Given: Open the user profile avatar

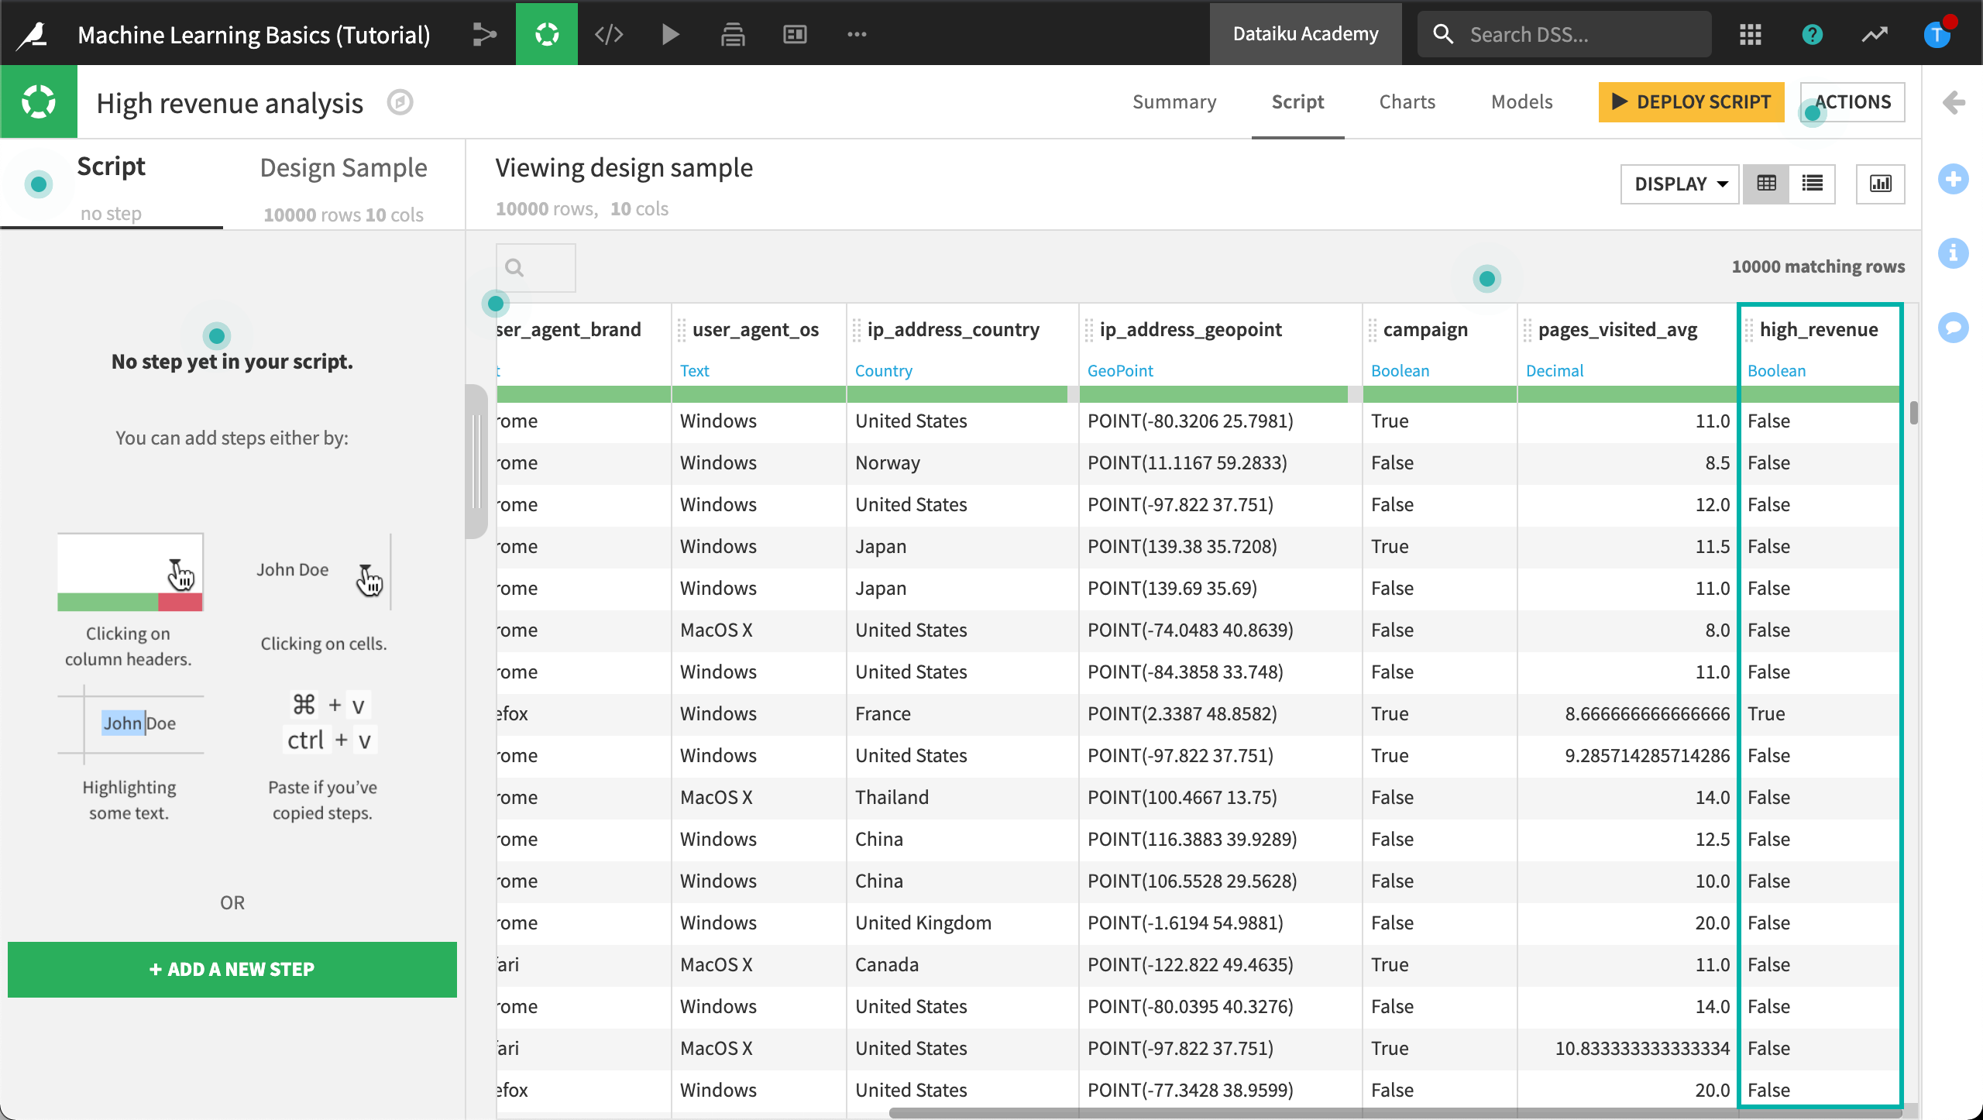Looking at the screenshot, I should (x=1937, y=34).
